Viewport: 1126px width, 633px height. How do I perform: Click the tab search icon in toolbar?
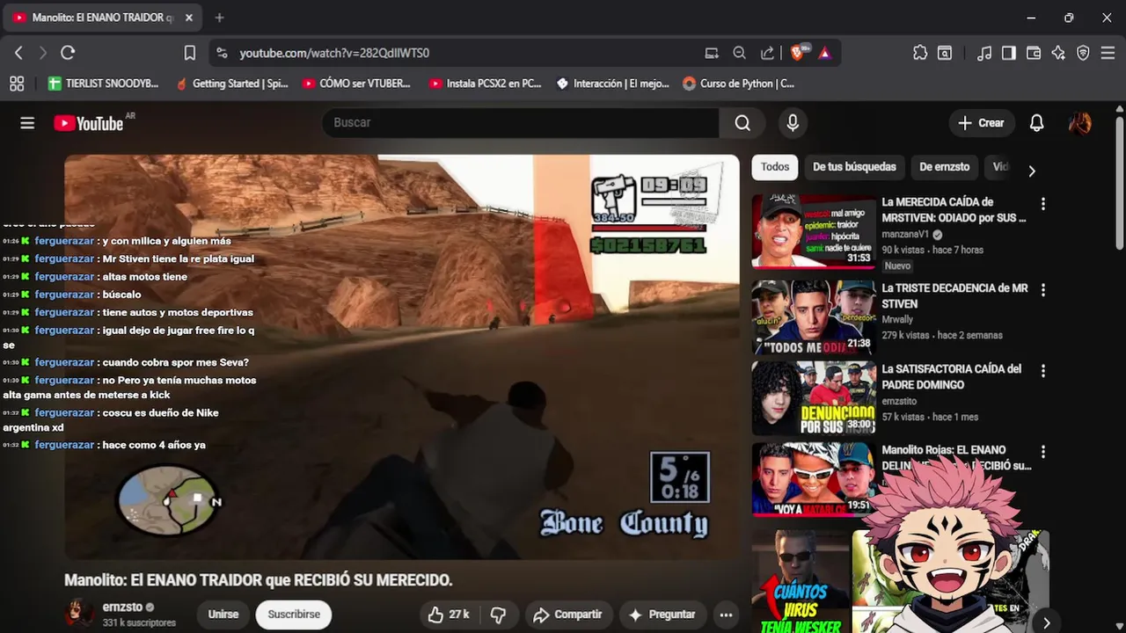945,53
